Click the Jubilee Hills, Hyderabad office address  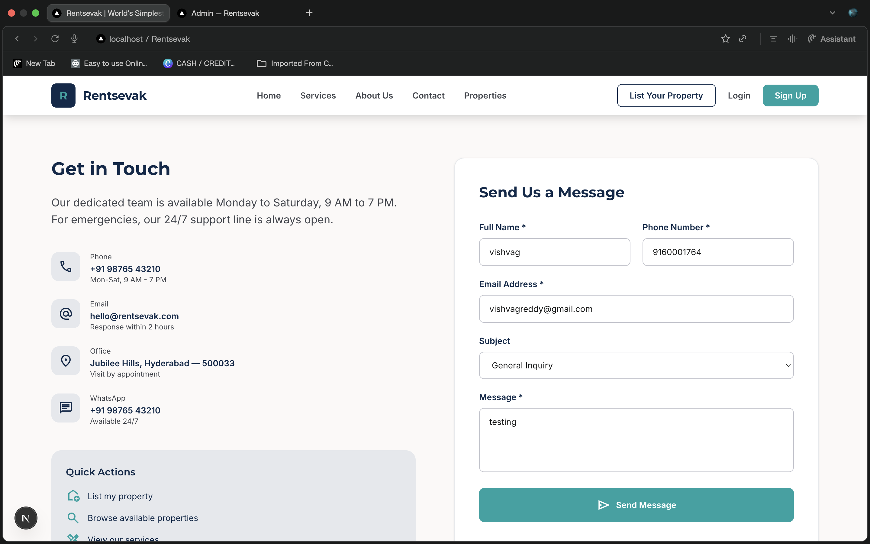click(162, 363)
